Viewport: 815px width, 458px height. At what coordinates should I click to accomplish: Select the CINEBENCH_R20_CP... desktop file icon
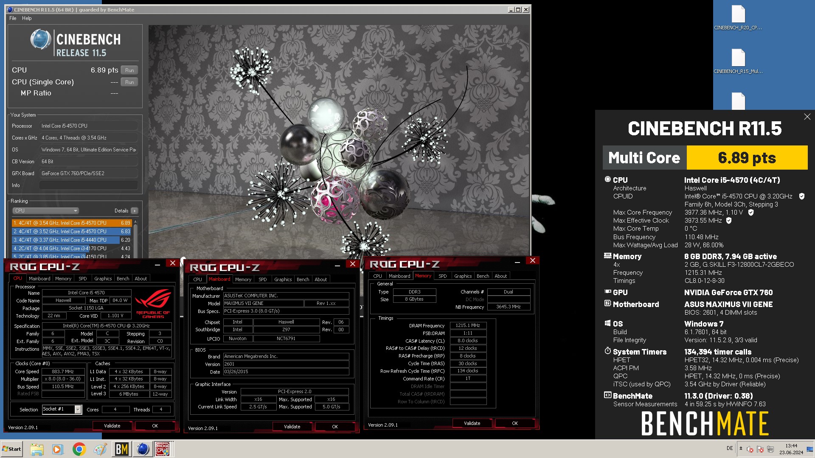(738, 18)
